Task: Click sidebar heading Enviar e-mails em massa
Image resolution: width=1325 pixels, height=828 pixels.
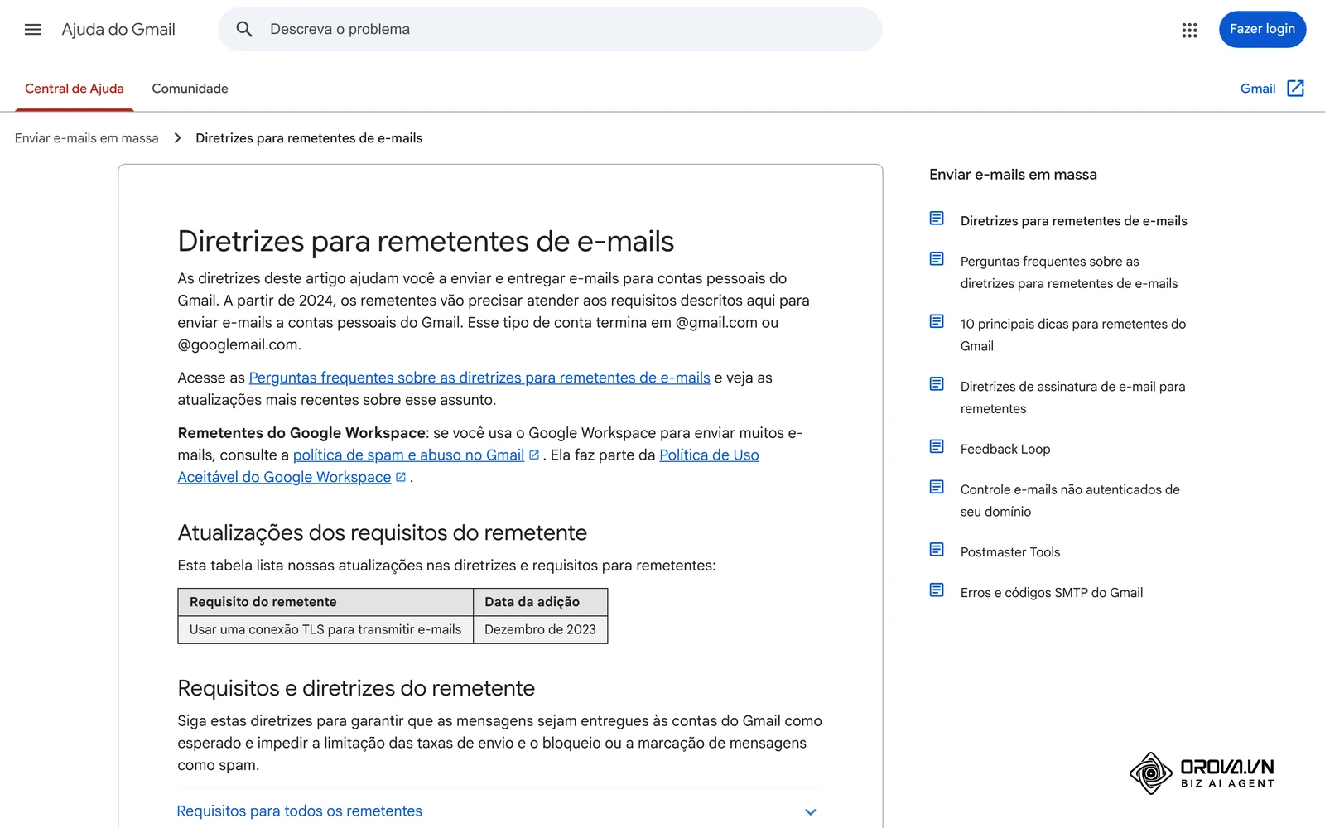Action: [1013, 175]
